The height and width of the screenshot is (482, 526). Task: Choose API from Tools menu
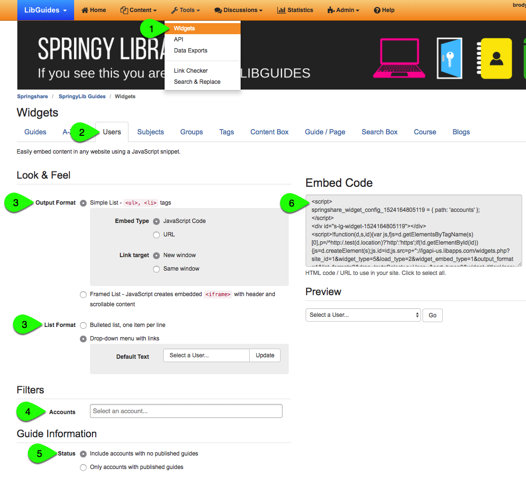[x=203, y=39]
